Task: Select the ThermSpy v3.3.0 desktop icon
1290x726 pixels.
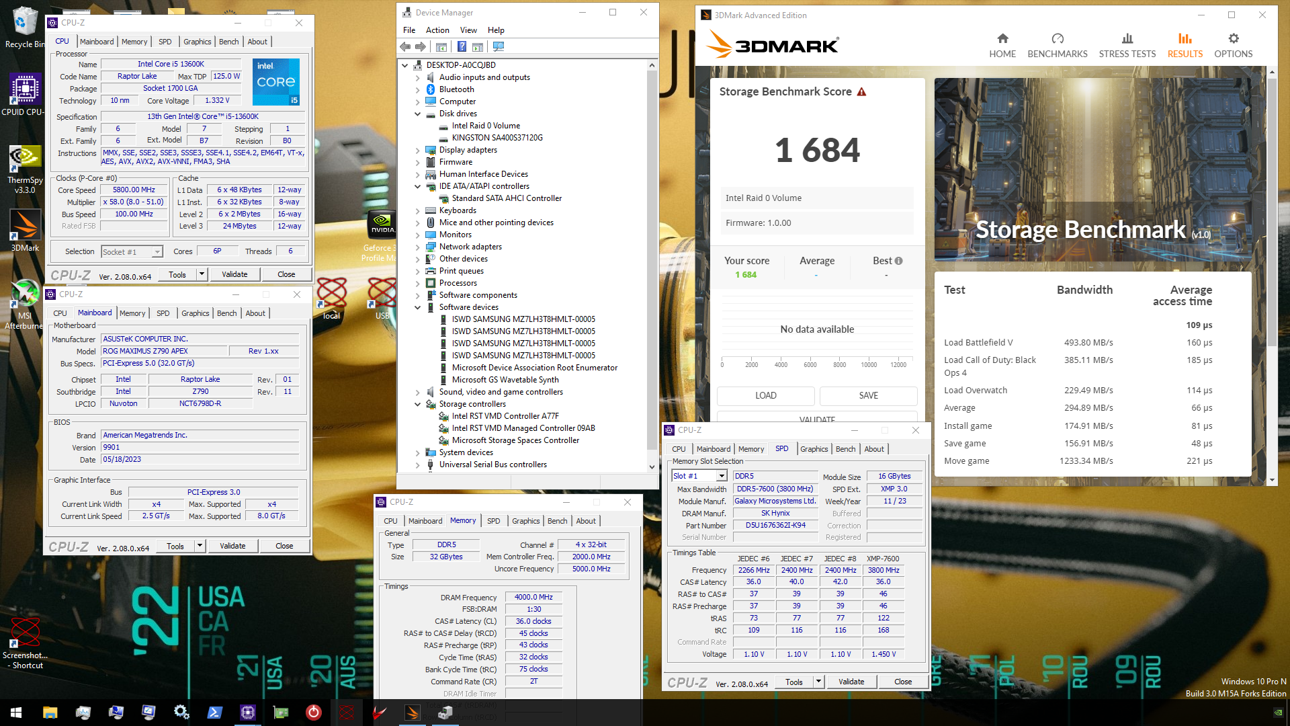Action: pyautogui.click(x=25, y=169)
